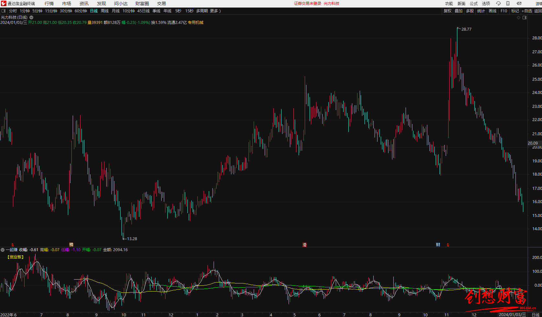
Task: Switch to 1分钟 period
Action: 25,11
